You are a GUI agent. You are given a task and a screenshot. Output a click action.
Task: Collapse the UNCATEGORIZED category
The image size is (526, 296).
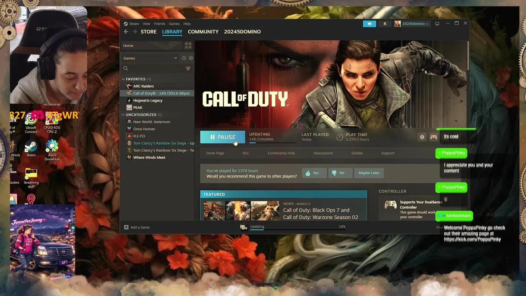tap(123, 115)
